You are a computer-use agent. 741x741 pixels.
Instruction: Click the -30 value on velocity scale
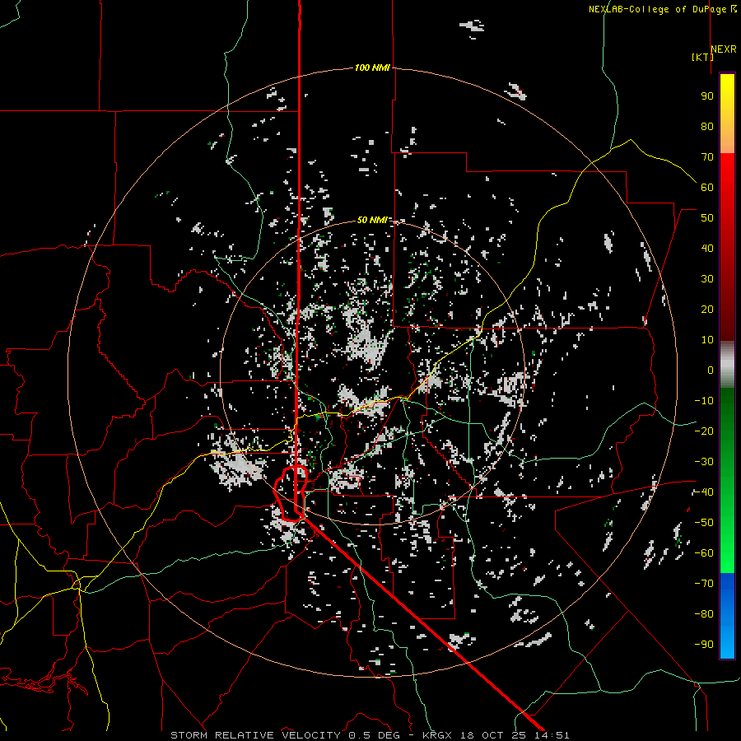pos(704,462)
